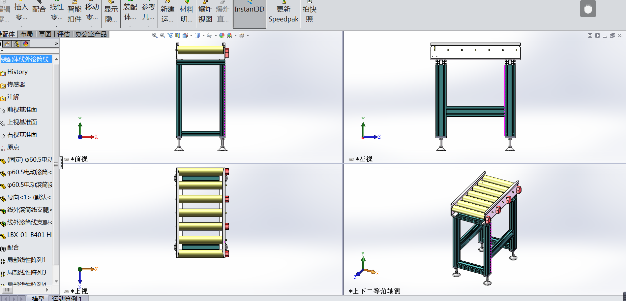Select the 局部线性阵列1 feature

(x=27, y=260)
